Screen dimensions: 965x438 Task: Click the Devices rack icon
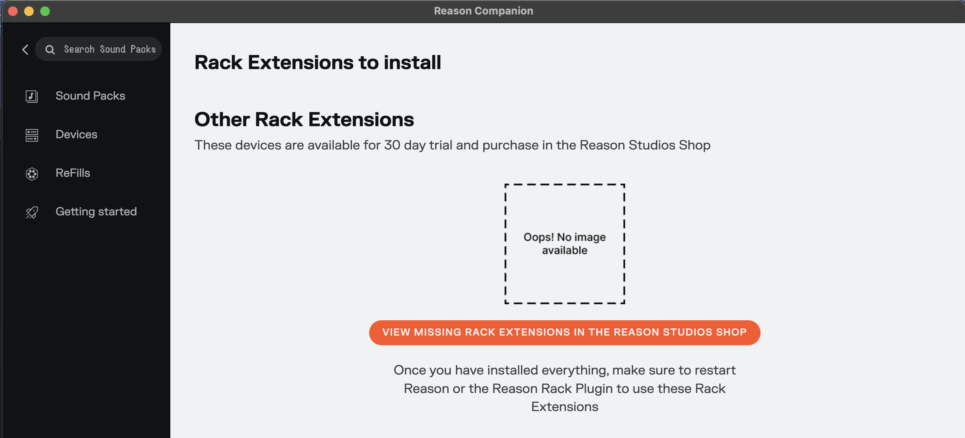point(32,135)
